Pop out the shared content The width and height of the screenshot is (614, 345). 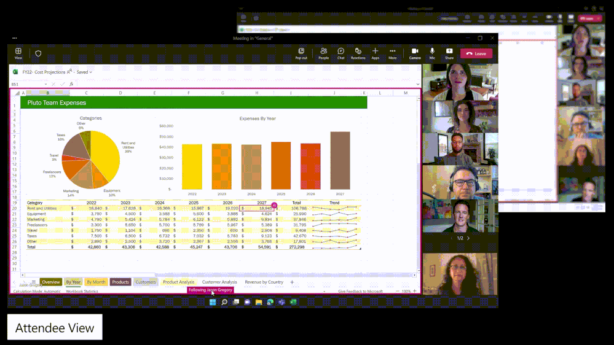coord(301,53)
